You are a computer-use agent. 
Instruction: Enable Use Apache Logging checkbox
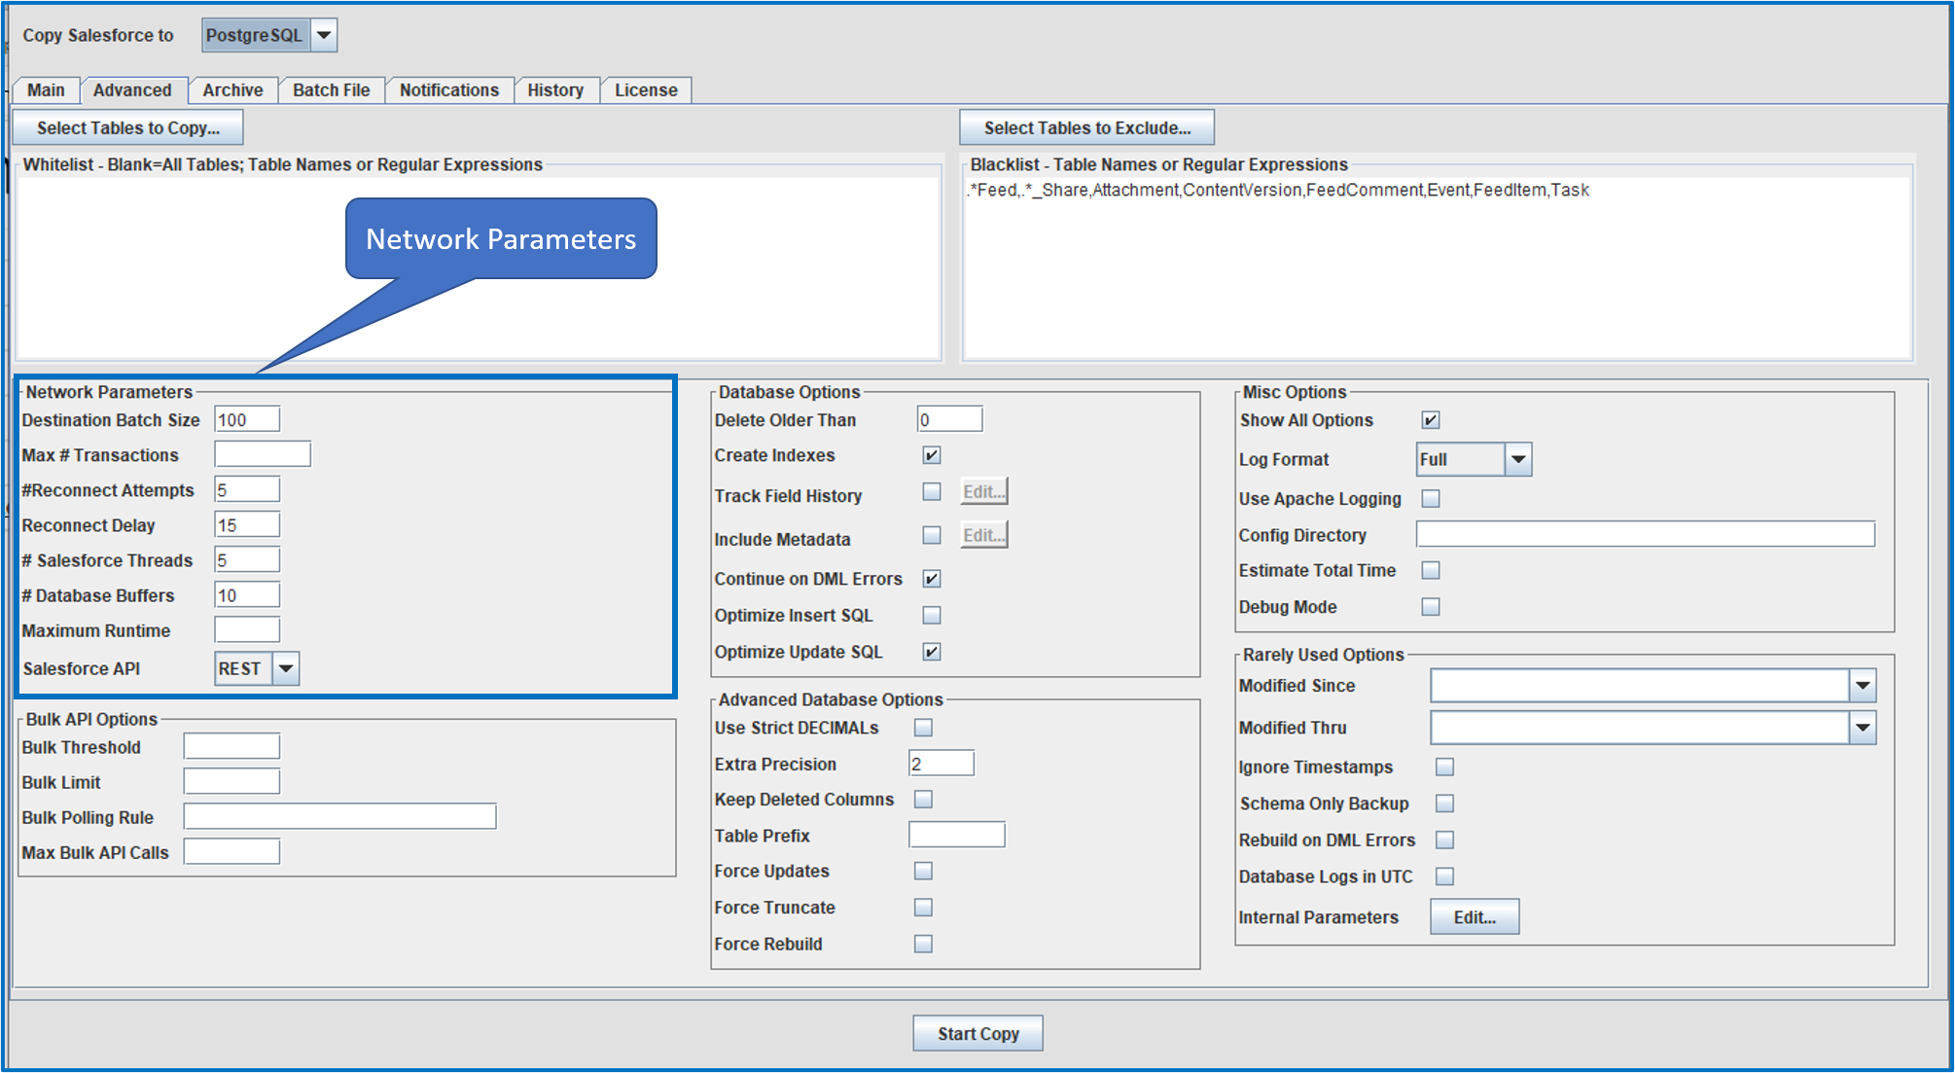tap(1431, 499)
